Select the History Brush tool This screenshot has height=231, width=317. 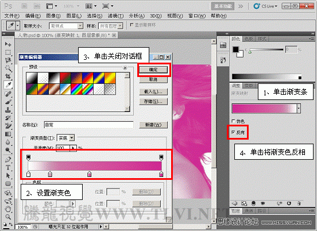pyautogui.click(x=8, y=118)
